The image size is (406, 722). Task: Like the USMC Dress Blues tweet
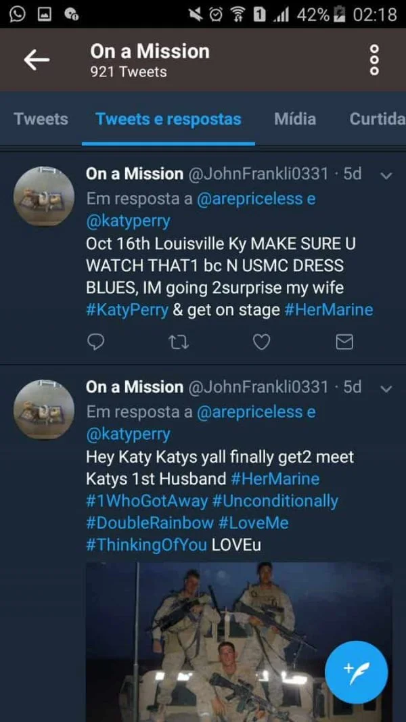tap(261, 342)
